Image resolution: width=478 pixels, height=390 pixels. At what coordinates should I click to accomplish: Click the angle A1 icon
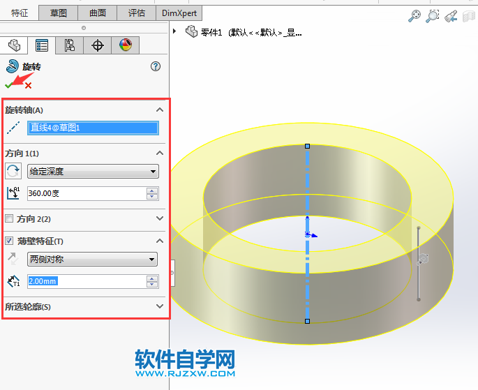[13, 193]
